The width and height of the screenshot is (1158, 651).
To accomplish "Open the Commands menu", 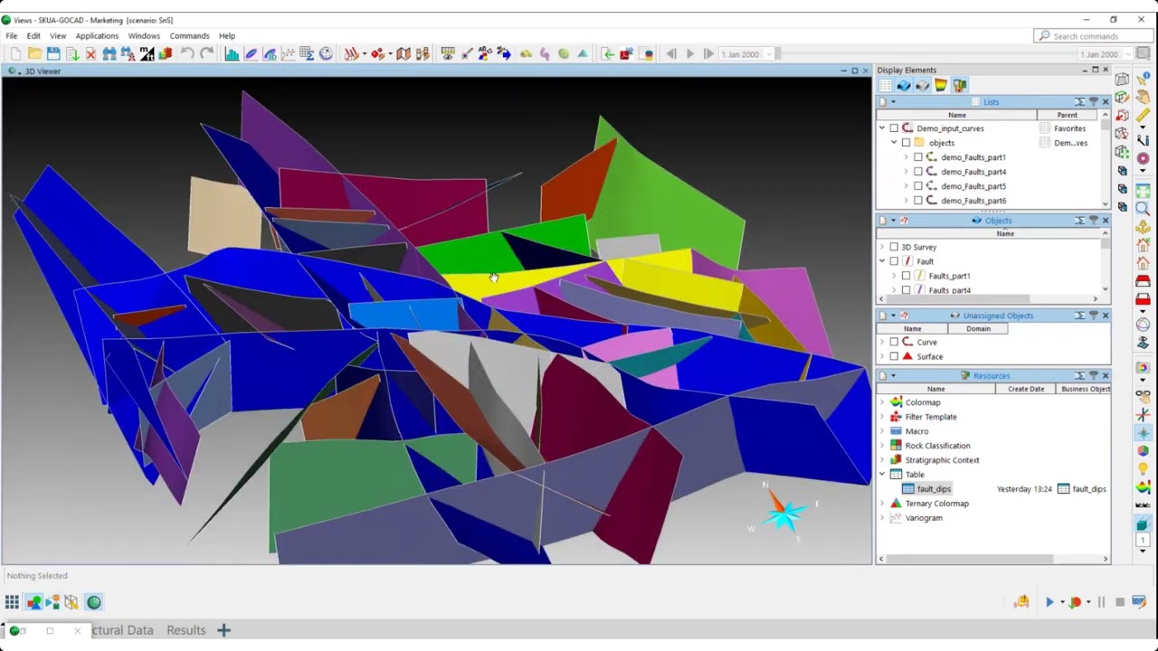I will coord(189,36).
